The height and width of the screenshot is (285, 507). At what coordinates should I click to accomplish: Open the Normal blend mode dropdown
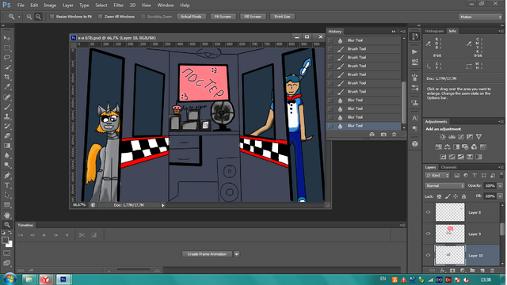[x=444, y=186]
